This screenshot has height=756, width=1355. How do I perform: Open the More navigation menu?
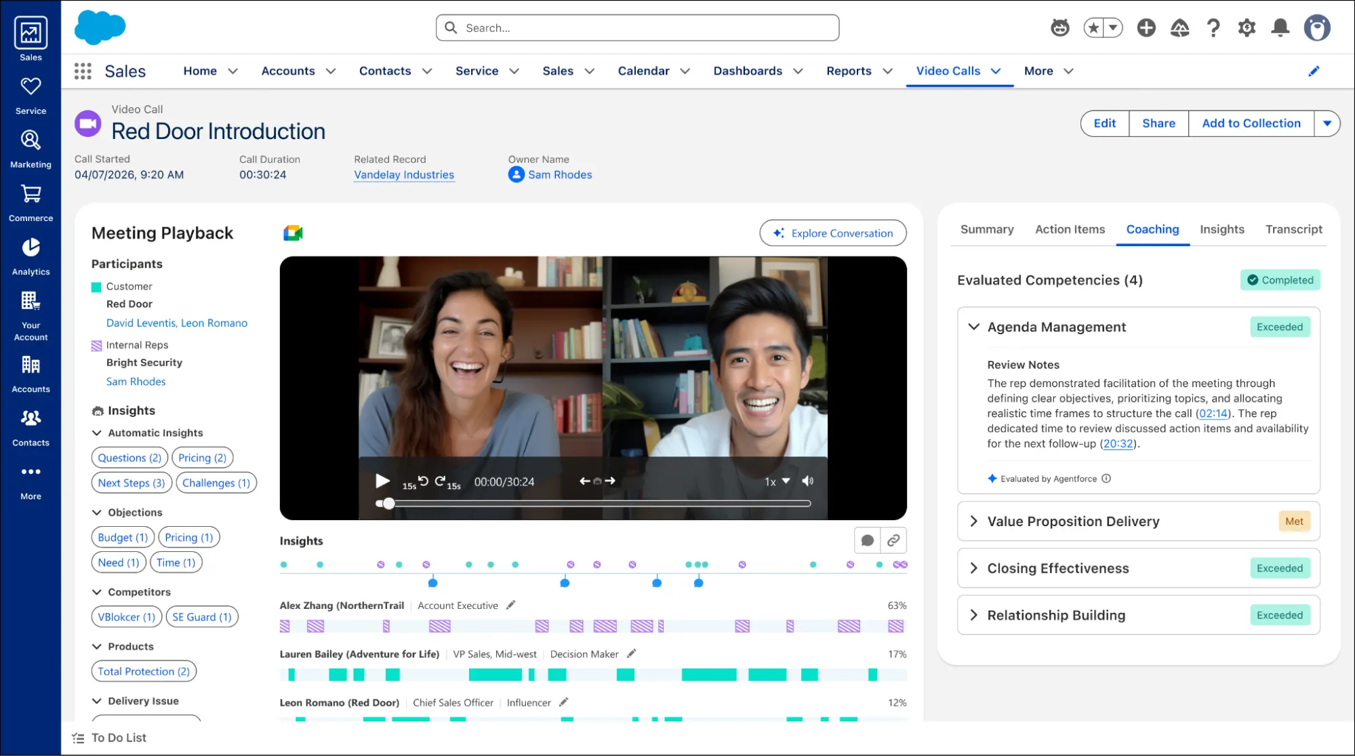pyautogui.click(x=1049, y=71)
